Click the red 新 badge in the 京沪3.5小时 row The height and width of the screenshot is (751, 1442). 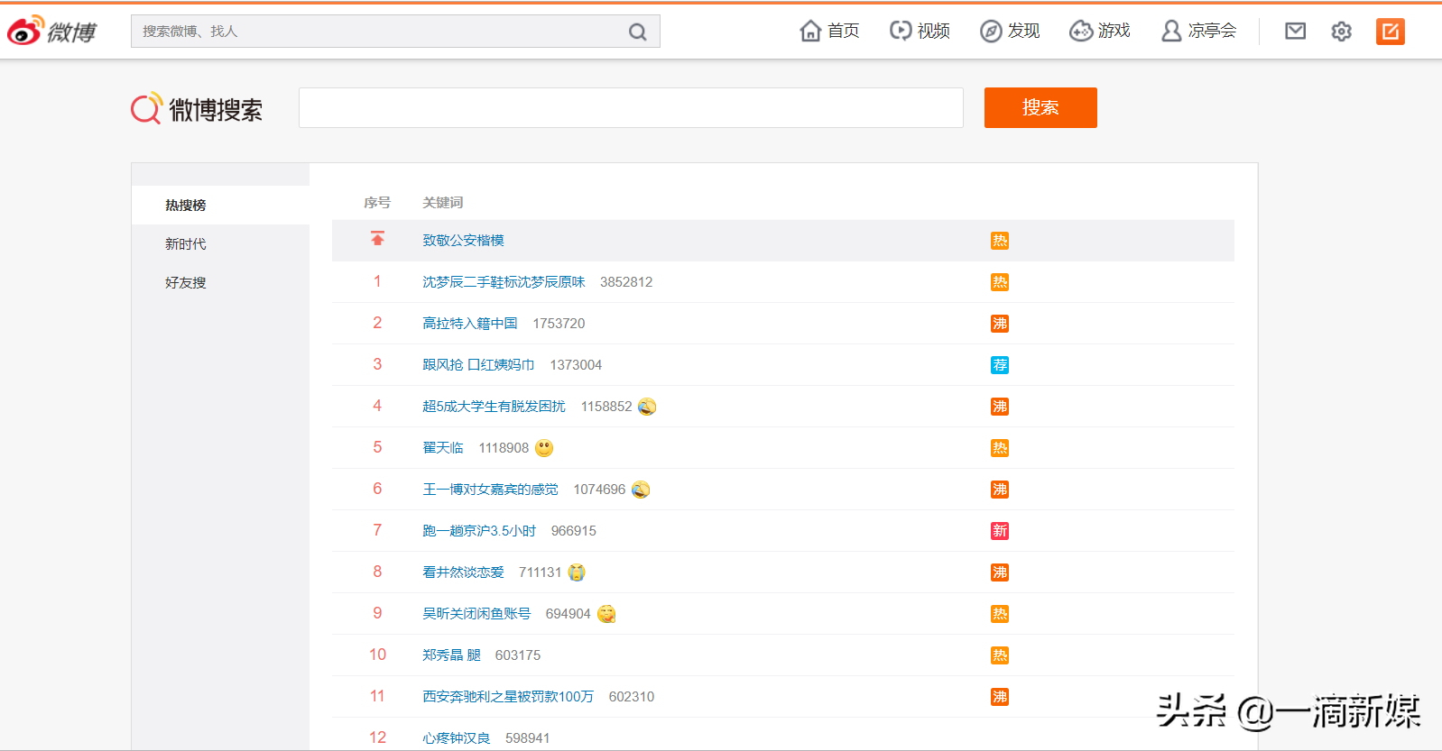1000,531
